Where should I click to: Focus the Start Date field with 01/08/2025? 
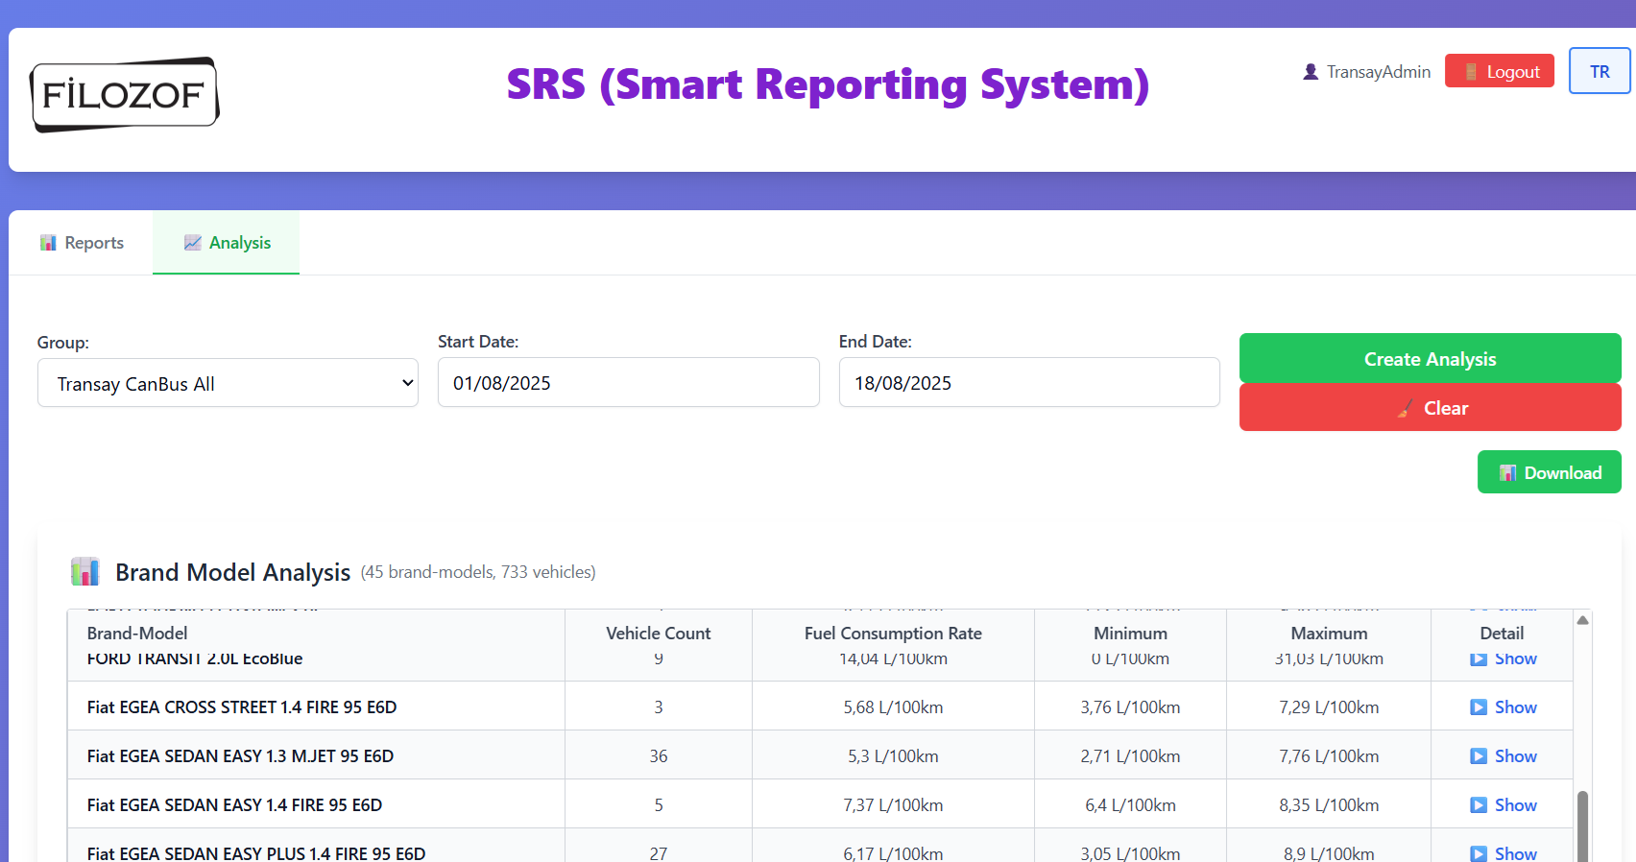coord(629,382)
